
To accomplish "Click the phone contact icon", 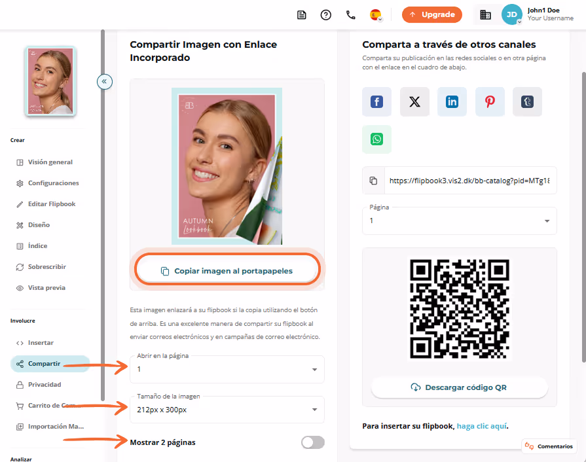I will [x=350, y=15].
